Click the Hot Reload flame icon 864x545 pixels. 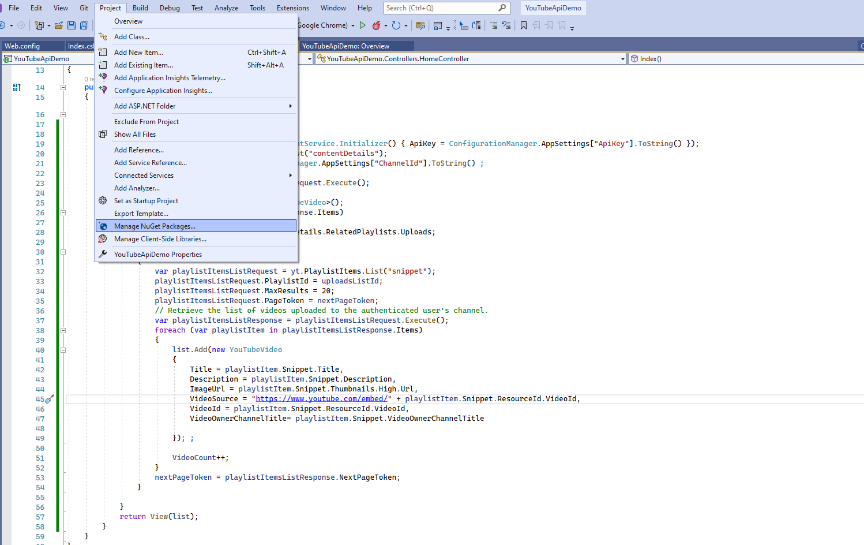coord(377,25)
